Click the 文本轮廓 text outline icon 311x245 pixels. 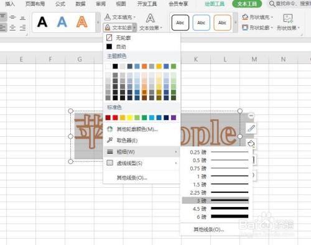[108, 27]
